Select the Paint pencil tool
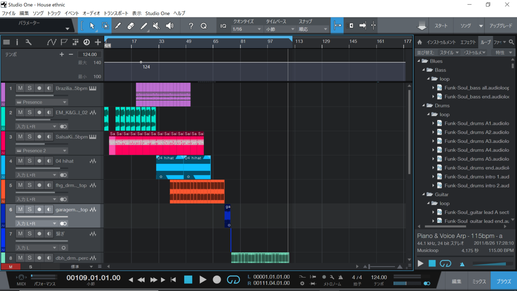 coord(144,26)
